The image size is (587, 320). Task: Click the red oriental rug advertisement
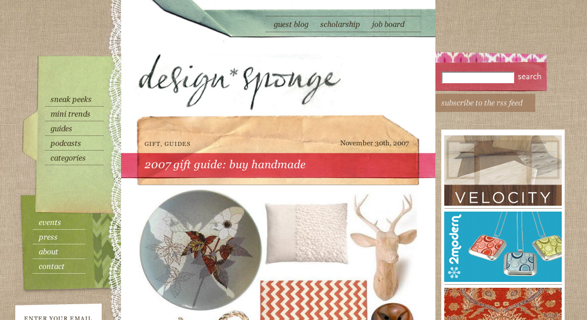pos(503,304)
